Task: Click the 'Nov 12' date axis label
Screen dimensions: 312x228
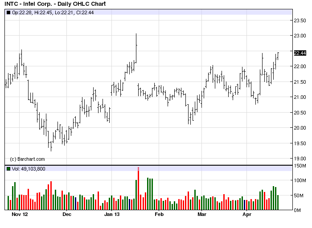Action: coord(20,214)
